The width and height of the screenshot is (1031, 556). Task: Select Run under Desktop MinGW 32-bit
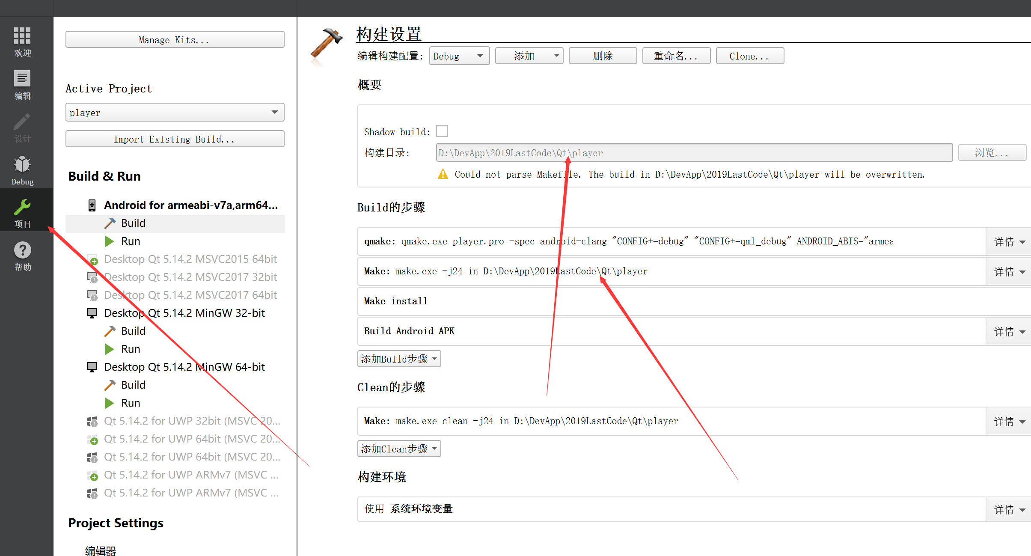click(131, 349)
